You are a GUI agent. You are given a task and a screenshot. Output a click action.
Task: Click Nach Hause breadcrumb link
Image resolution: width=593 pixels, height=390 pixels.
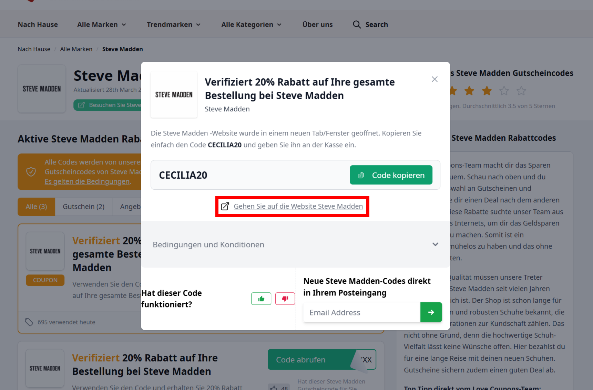[x=34, y=49]
